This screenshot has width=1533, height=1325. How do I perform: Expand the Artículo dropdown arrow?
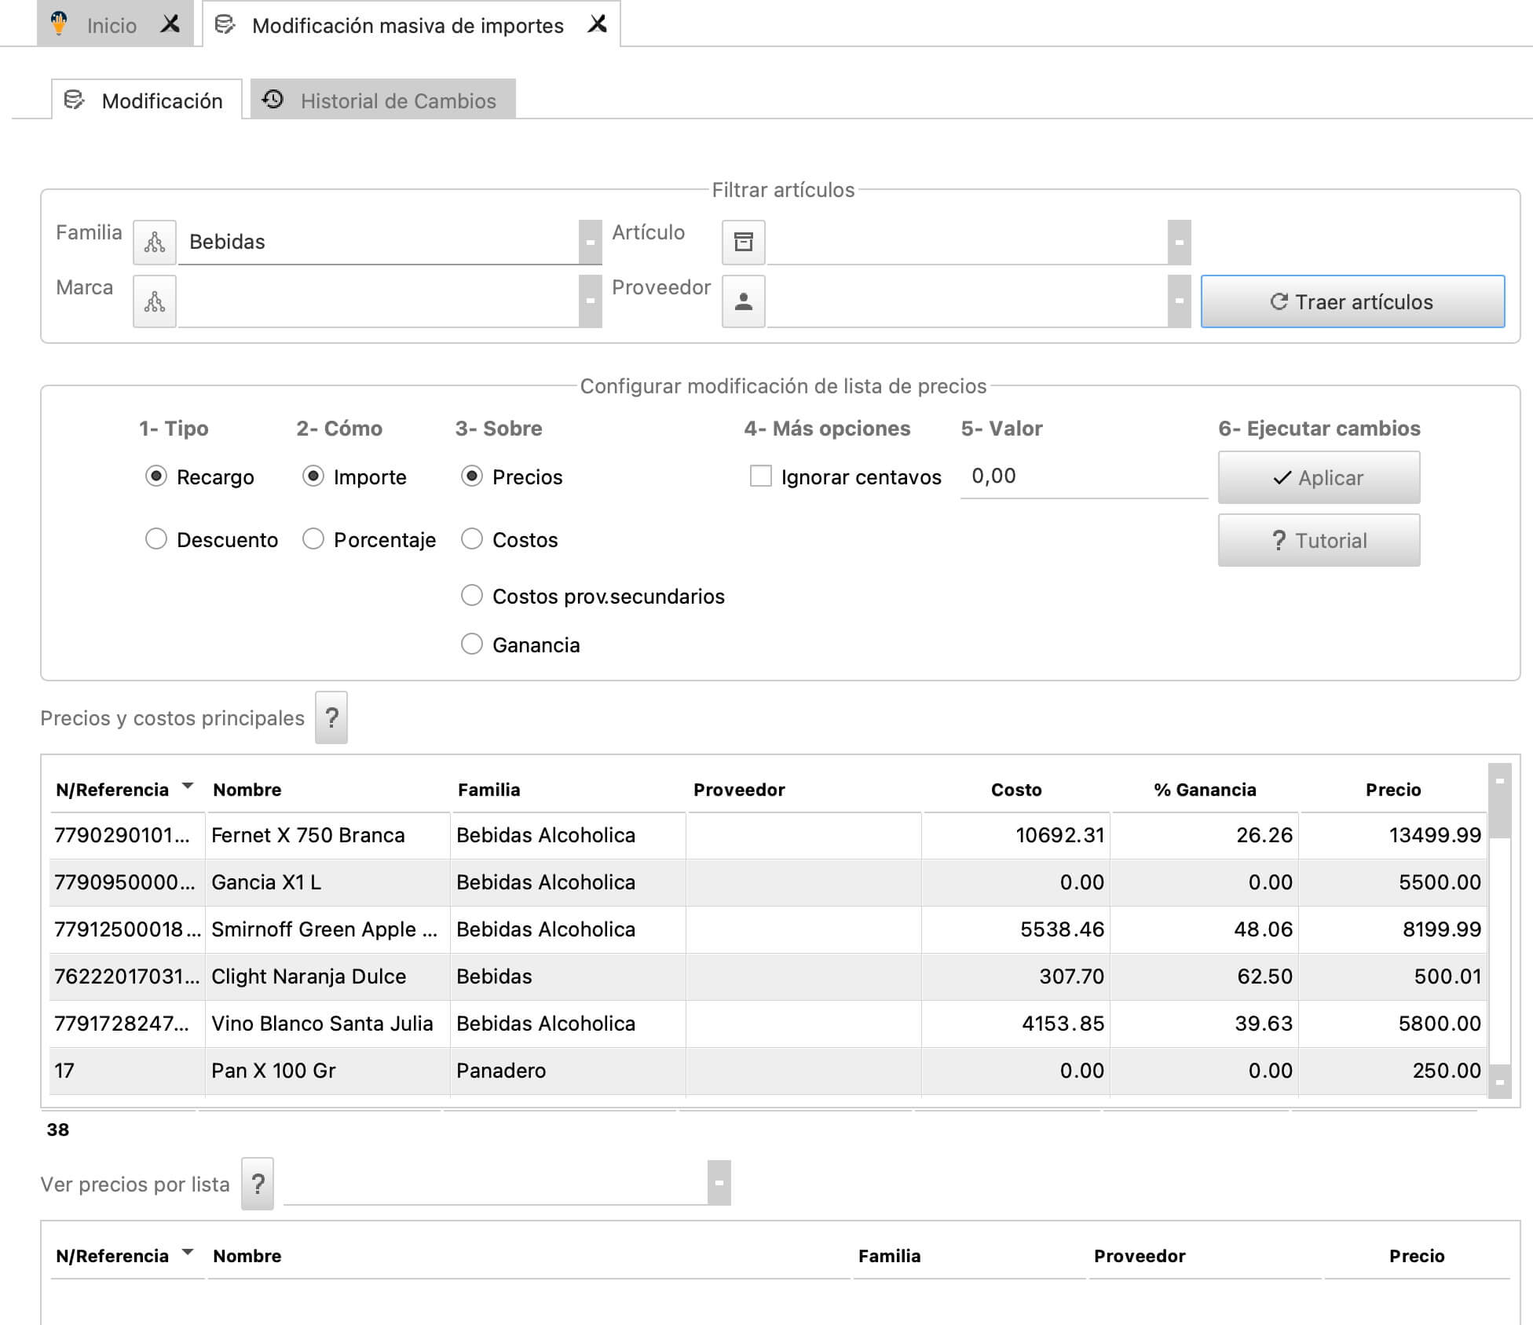click(1179, 242)
